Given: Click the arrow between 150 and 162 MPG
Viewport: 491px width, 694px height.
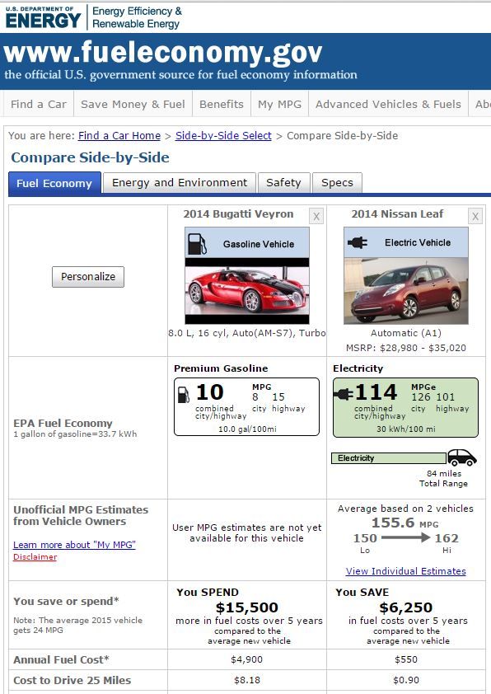Looking at the screenshot, I should click(x=405, y=537).
